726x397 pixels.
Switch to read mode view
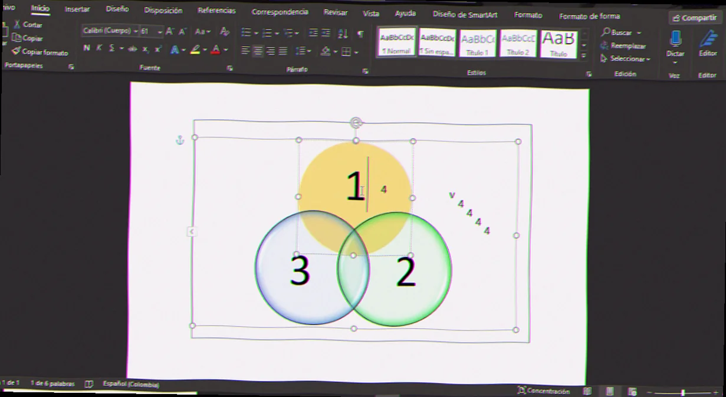click(587, 391)
